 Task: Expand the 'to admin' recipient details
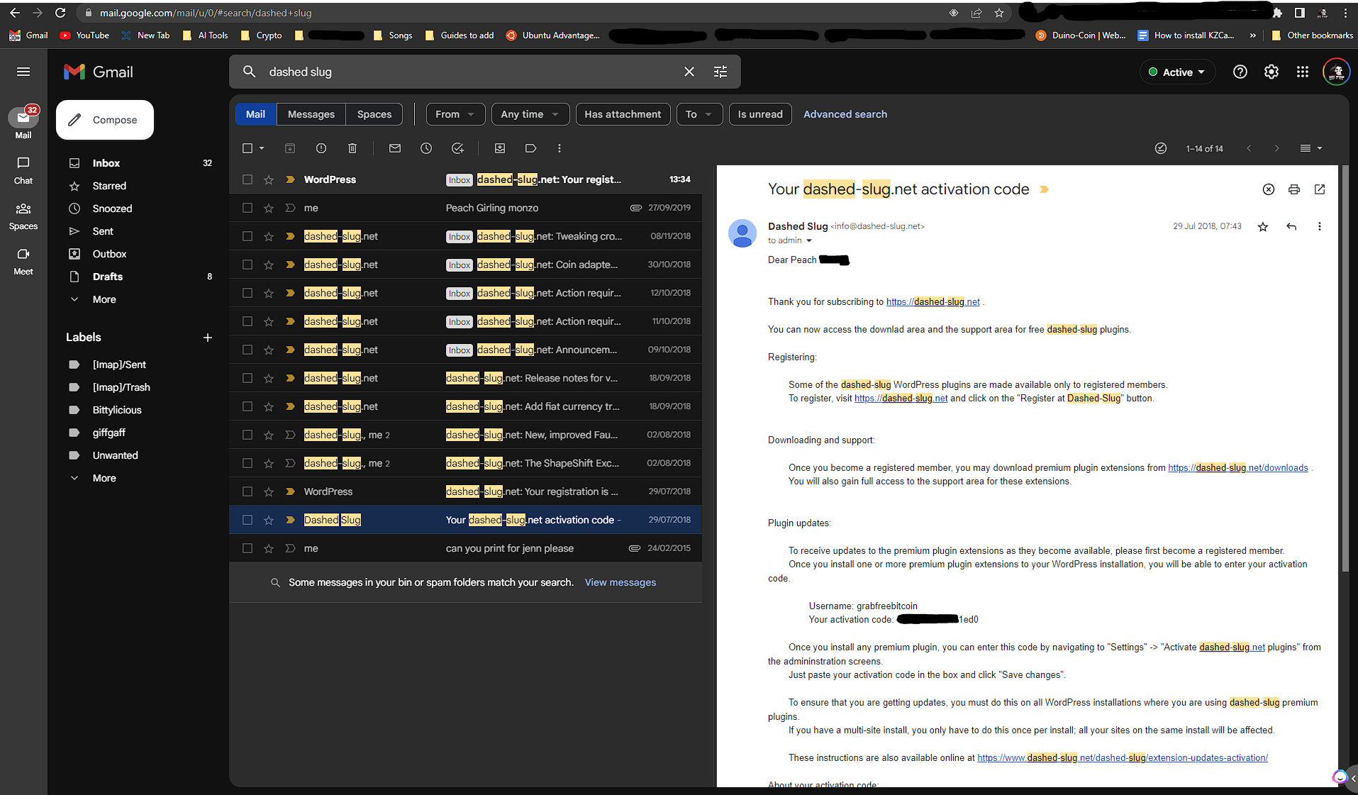[x=808, y=240]
